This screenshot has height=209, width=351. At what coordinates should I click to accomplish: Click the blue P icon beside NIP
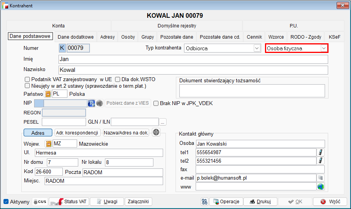click(x=91, y=103)
